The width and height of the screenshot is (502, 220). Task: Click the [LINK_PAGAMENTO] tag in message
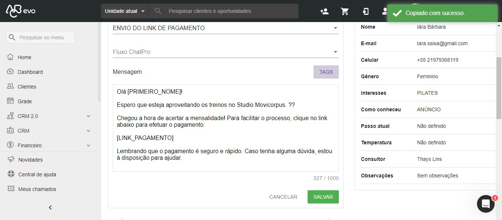145,138
